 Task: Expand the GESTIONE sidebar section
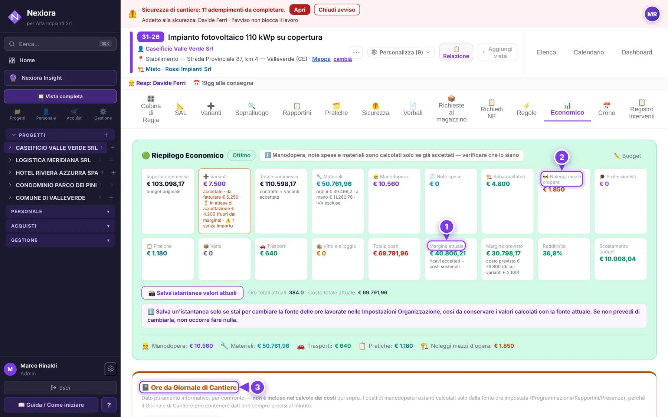point(60,240)
